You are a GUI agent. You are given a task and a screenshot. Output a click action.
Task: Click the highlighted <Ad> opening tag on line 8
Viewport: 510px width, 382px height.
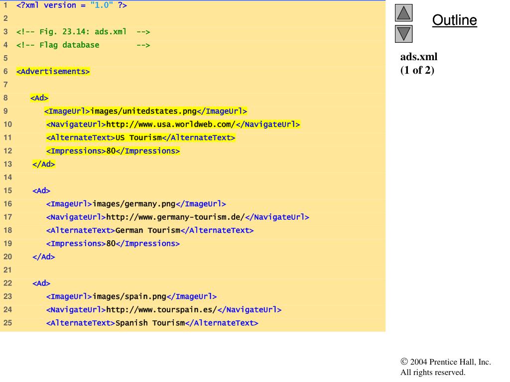point(39,98)
